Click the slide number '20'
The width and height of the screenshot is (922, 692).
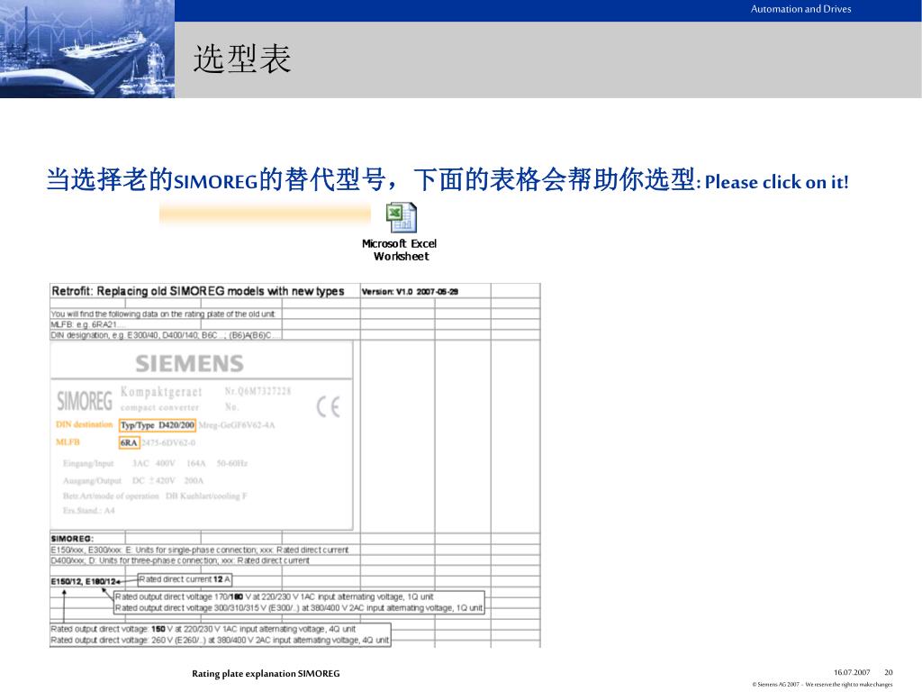pyautogui.click(x=889, y=672)
